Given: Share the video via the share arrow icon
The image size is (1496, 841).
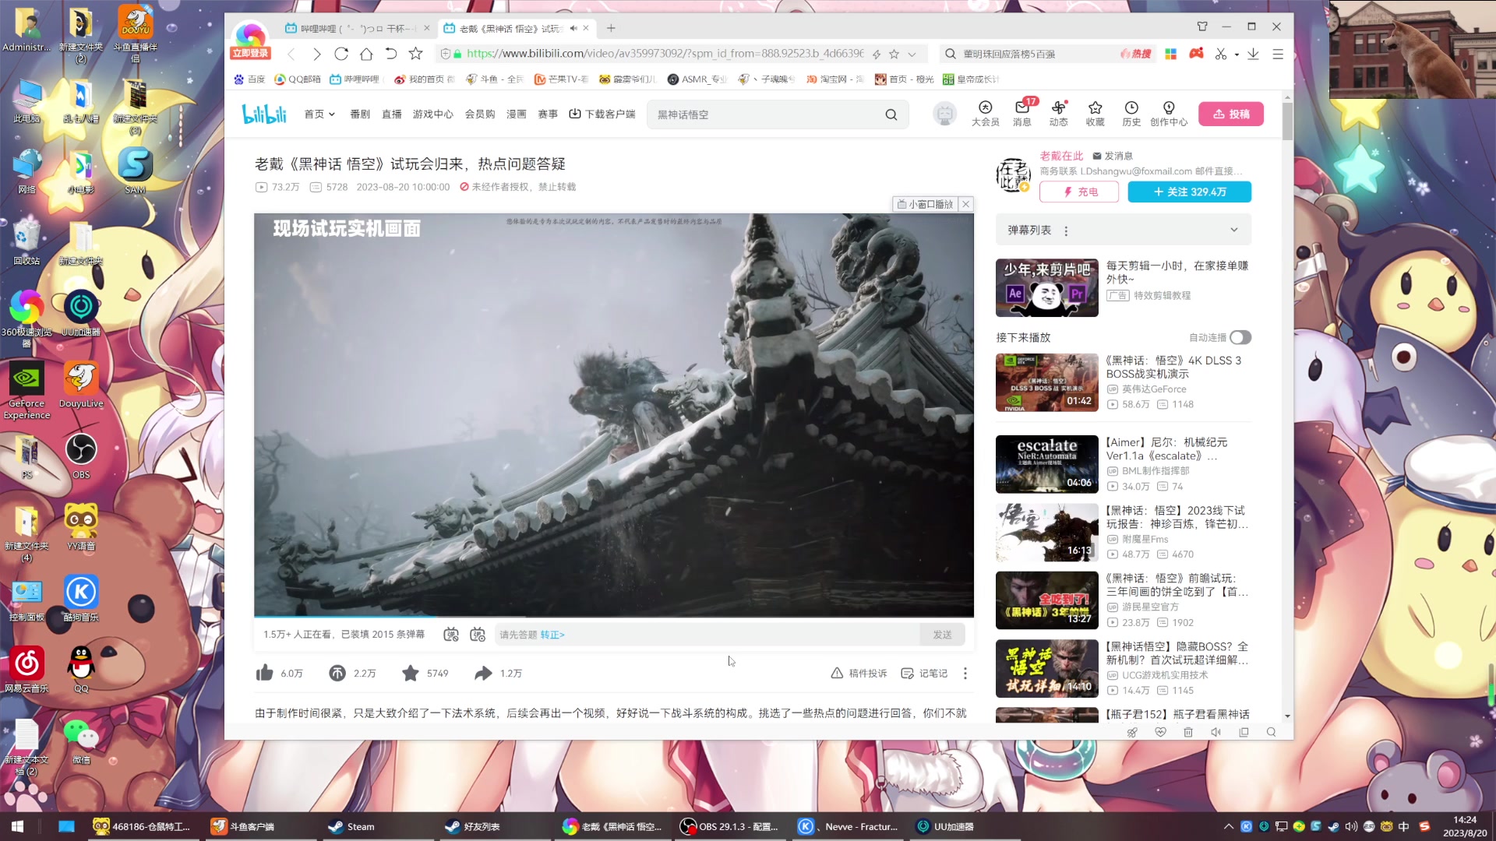Looking at the screenshot, I should 483,673.
